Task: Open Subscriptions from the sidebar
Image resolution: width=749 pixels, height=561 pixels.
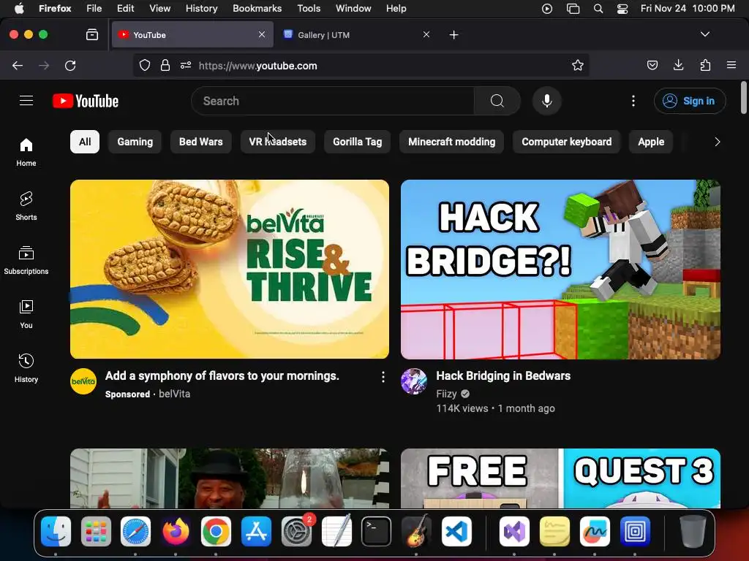Action: tap(26, 260)
